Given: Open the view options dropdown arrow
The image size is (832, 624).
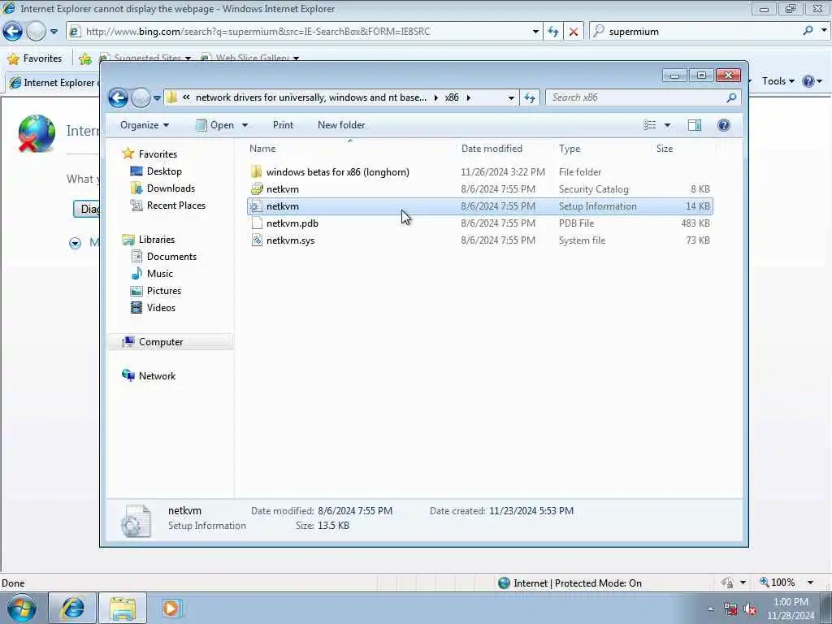Looking at the screenshot, I should click(668, 125).
